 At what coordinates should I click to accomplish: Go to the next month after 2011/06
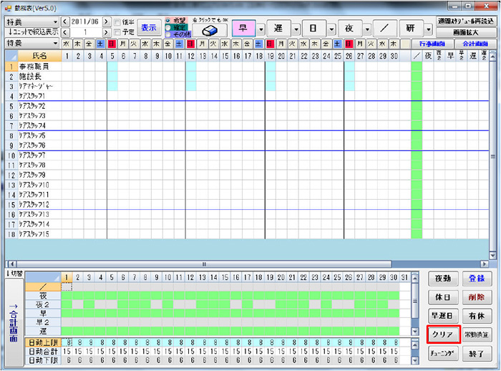pyautogui.click(x=107, y=21)
